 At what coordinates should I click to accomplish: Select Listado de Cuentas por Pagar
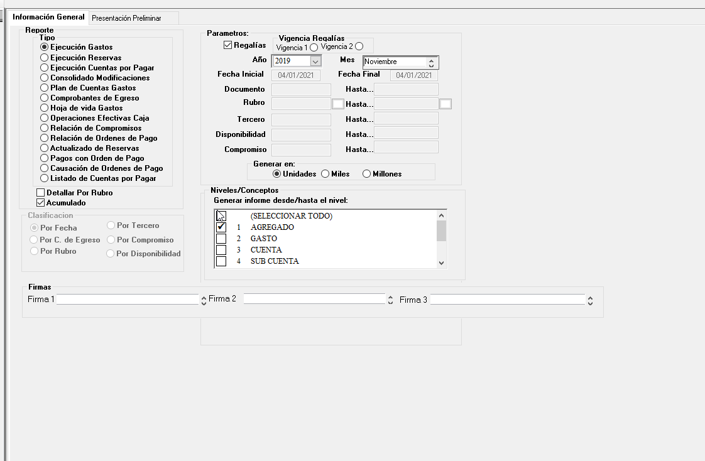(x=45, y=178)
